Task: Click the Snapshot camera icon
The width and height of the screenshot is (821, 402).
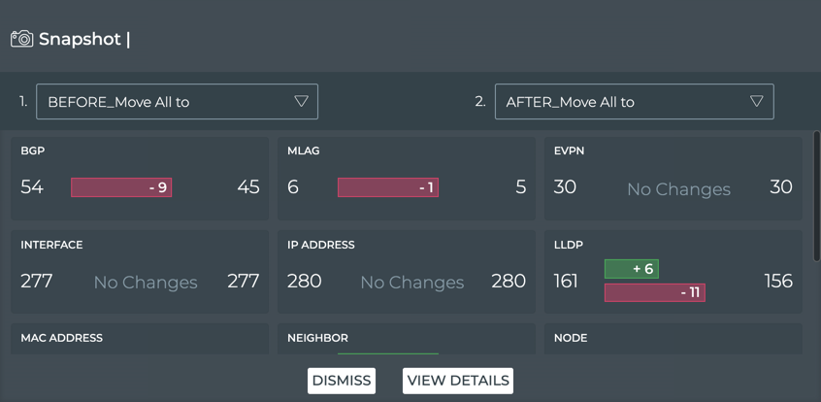Action: click(x=21, y=39)
